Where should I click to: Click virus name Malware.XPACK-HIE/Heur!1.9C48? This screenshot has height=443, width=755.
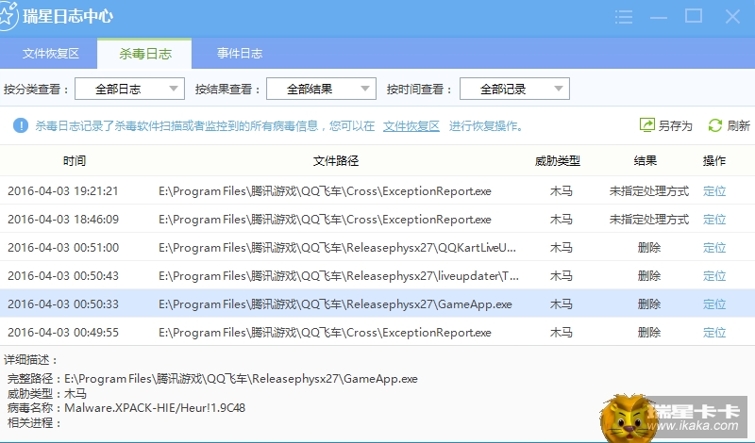point(155,408)
